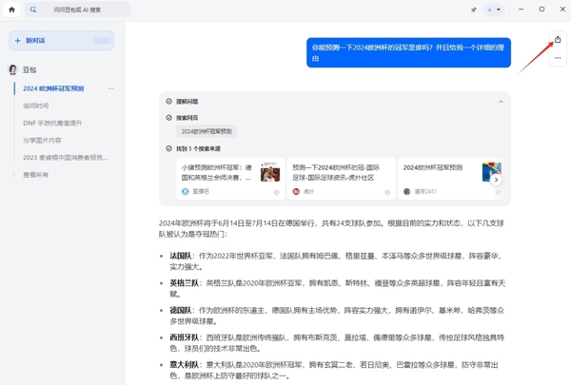Open the 2023 麦肯锡中国消费者报告 conversation
The height and width of the screenshot is (385, 571).
pos(65,157)
